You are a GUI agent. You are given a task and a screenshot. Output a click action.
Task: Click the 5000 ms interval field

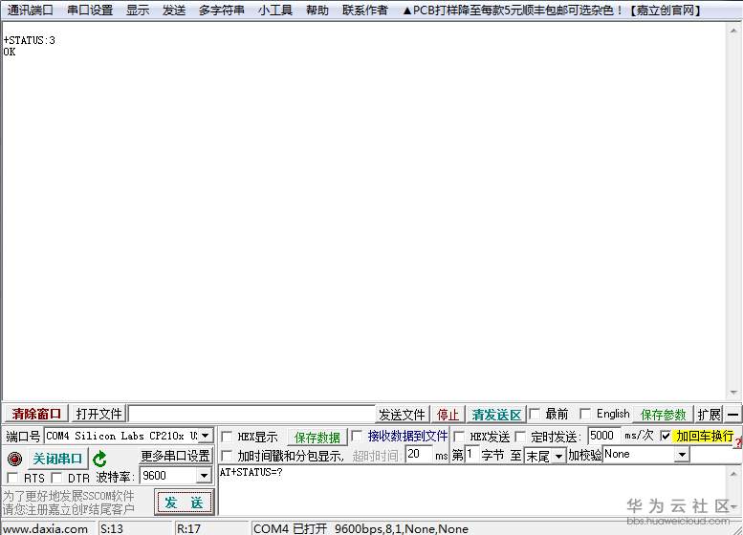click(x=604, y=436)
